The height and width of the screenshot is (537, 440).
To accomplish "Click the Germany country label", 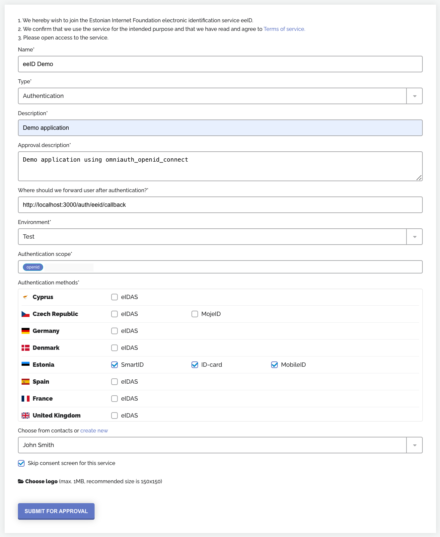I will pyautogui.click(x=46, y=331).
